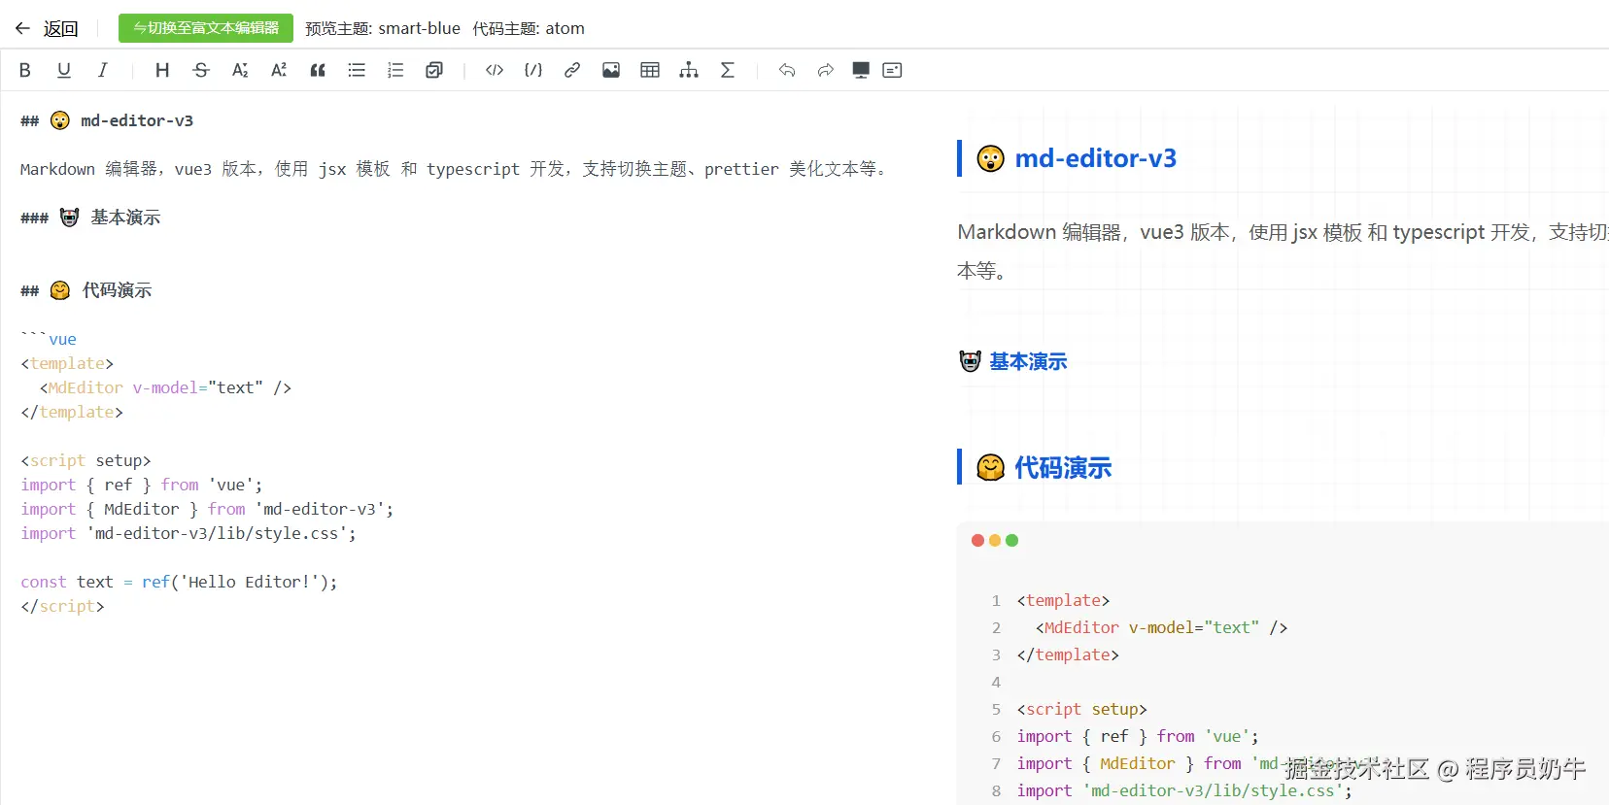Screen dimensions: 1609x805
Task: Click the MdEditor v-model line in the source editor
Action: tap(165, 387)
